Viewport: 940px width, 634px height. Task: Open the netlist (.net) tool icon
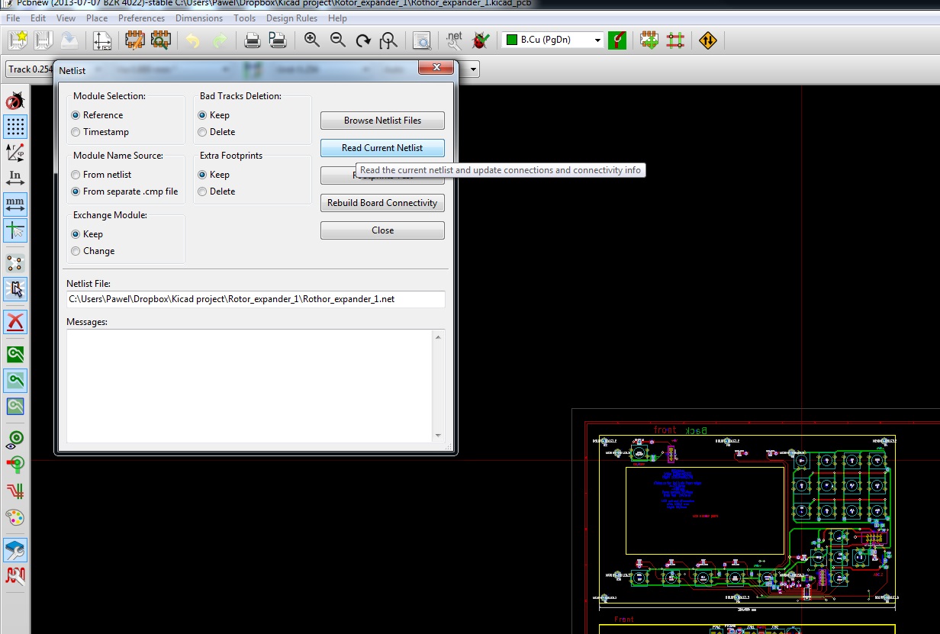tap(454, 40)
